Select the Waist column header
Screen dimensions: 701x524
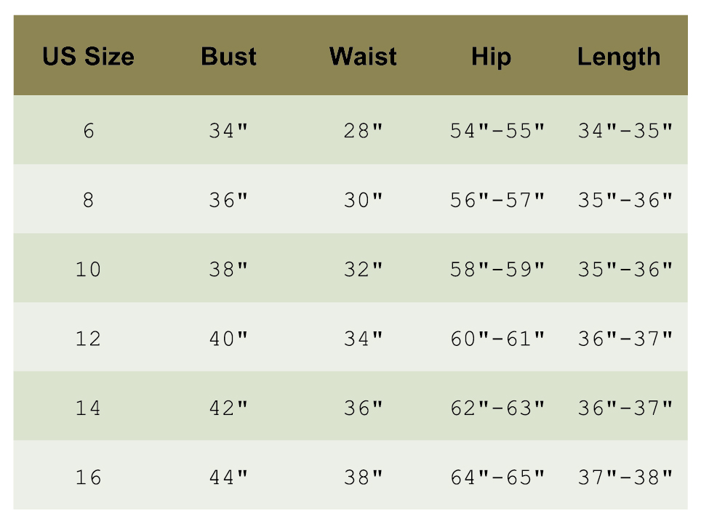click(x=363, y=57)
